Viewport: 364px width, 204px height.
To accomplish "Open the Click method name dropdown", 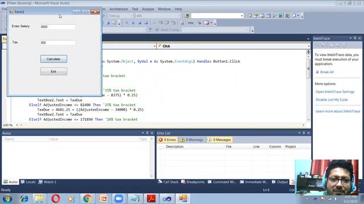I will pyautogui.click(x=308, y=46).
